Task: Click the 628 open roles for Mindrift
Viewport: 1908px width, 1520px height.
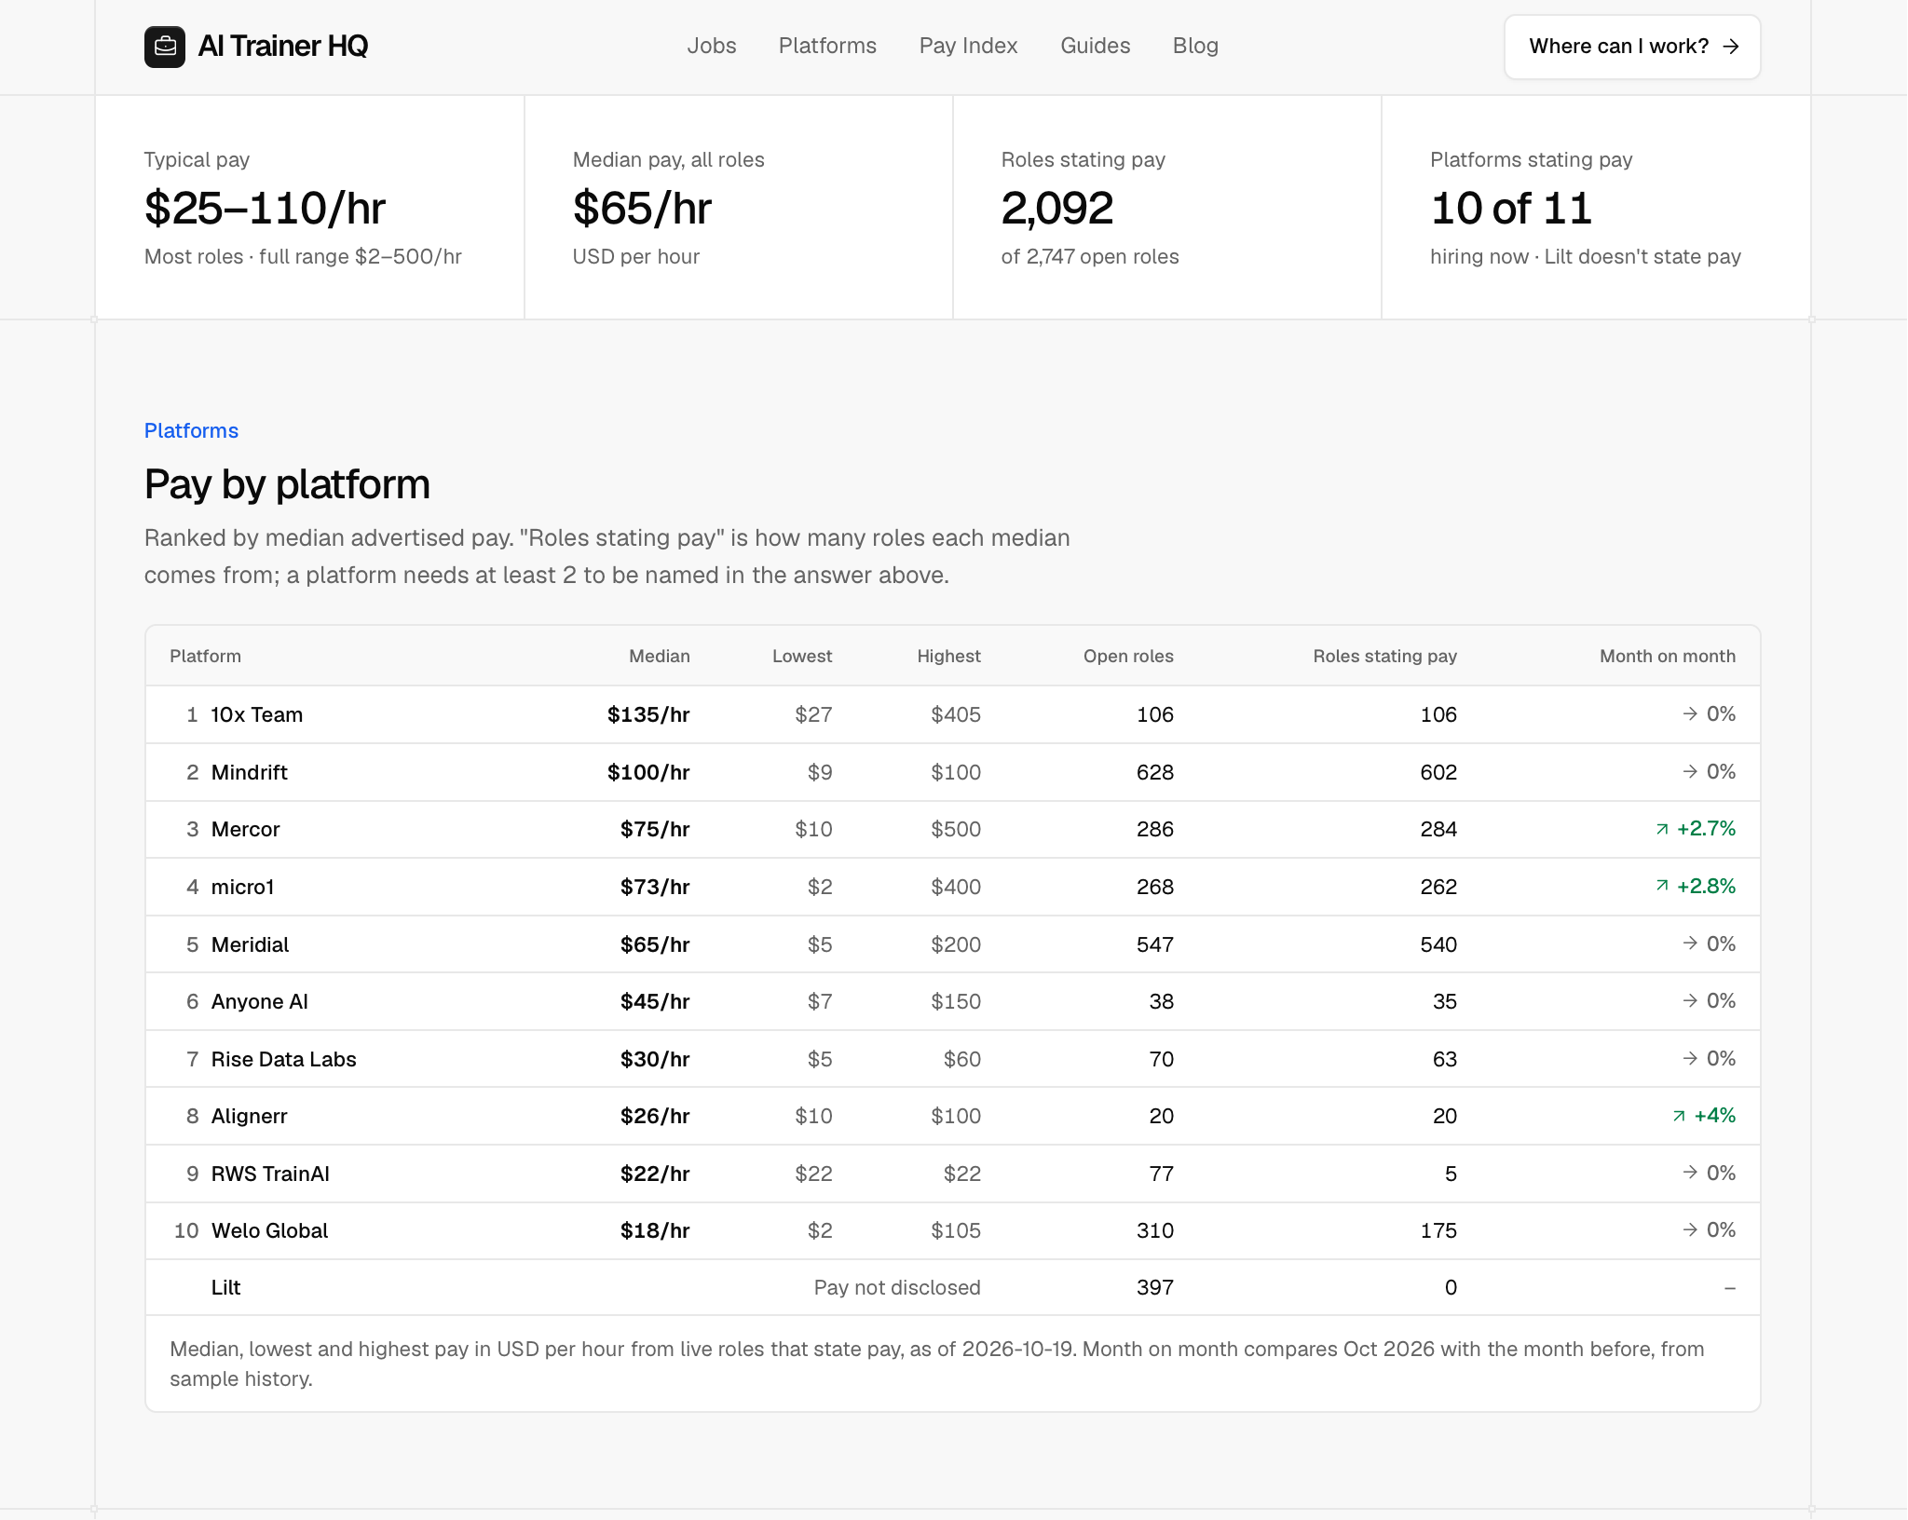Action: point(1155,772)
